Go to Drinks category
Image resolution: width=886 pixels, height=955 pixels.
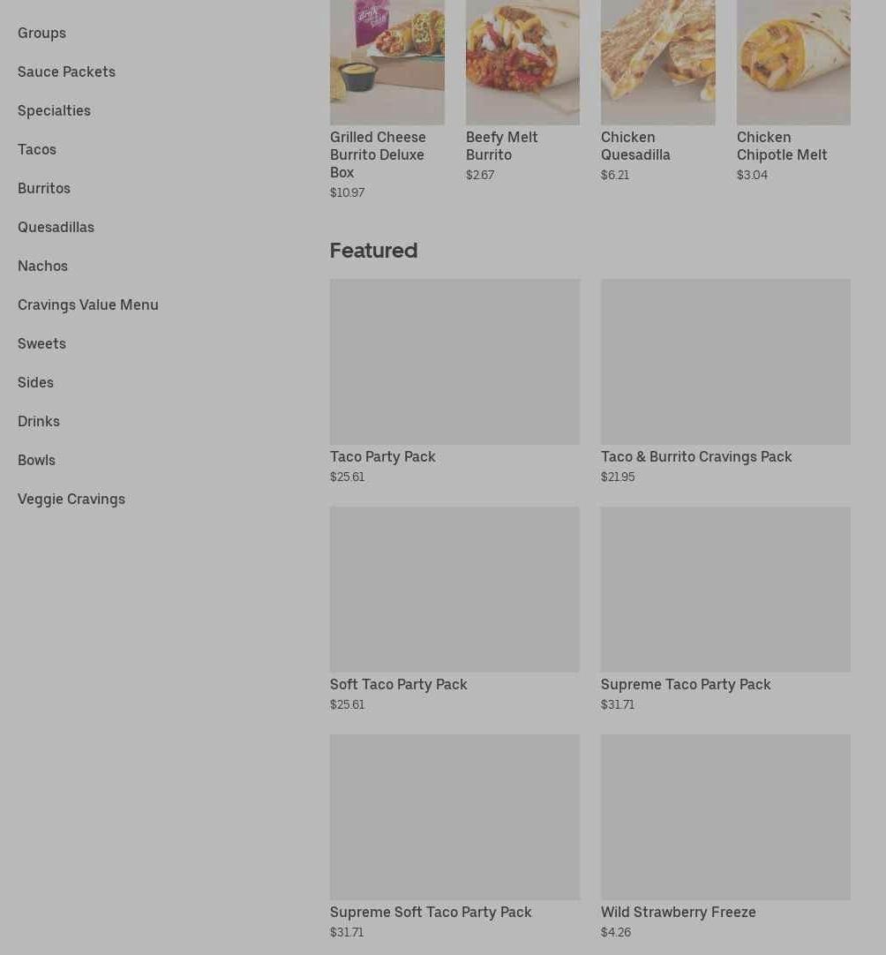point(39,422)
